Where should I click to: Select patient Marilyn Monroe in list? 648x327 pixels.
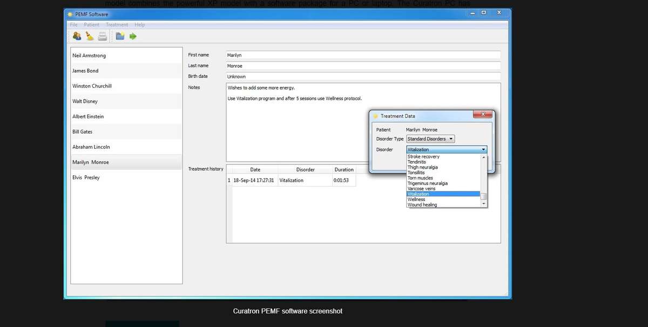click(x=126, y=162)
